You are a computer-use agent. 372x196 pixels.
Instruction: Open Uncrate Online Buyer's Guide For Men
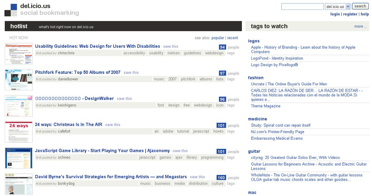point(289,84)
